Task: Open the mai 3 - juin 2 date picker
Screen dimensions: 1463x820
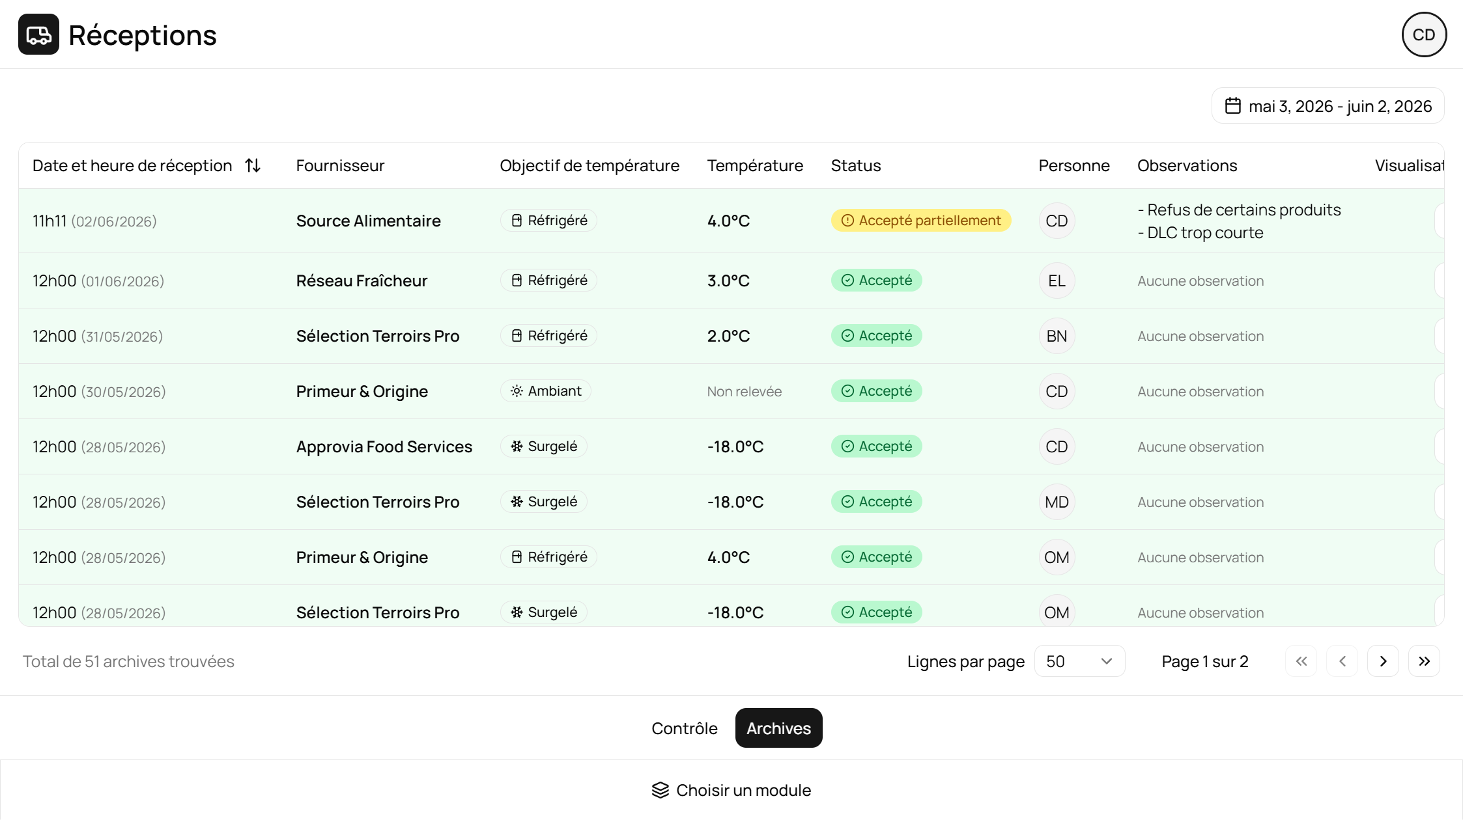Action: pos(1328,105)
